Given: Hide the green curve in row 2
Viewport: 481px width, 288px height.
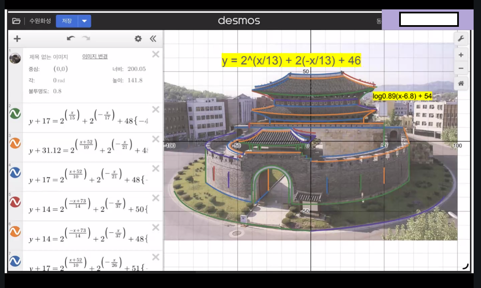Looking at the screenshot, I should [x=15, y=114].
